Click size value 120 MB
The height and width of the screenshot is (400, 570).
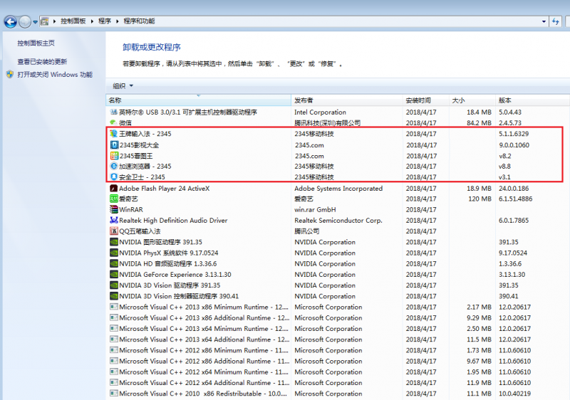click(x=480, y=199)
